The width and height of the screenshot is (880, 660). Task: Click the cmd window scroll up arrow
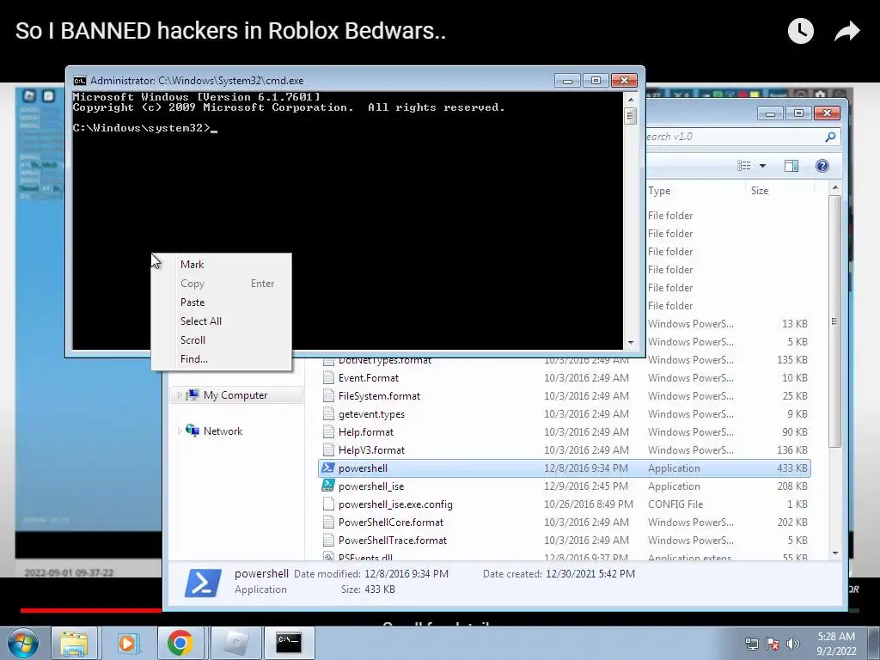click(x=630, y=100)
